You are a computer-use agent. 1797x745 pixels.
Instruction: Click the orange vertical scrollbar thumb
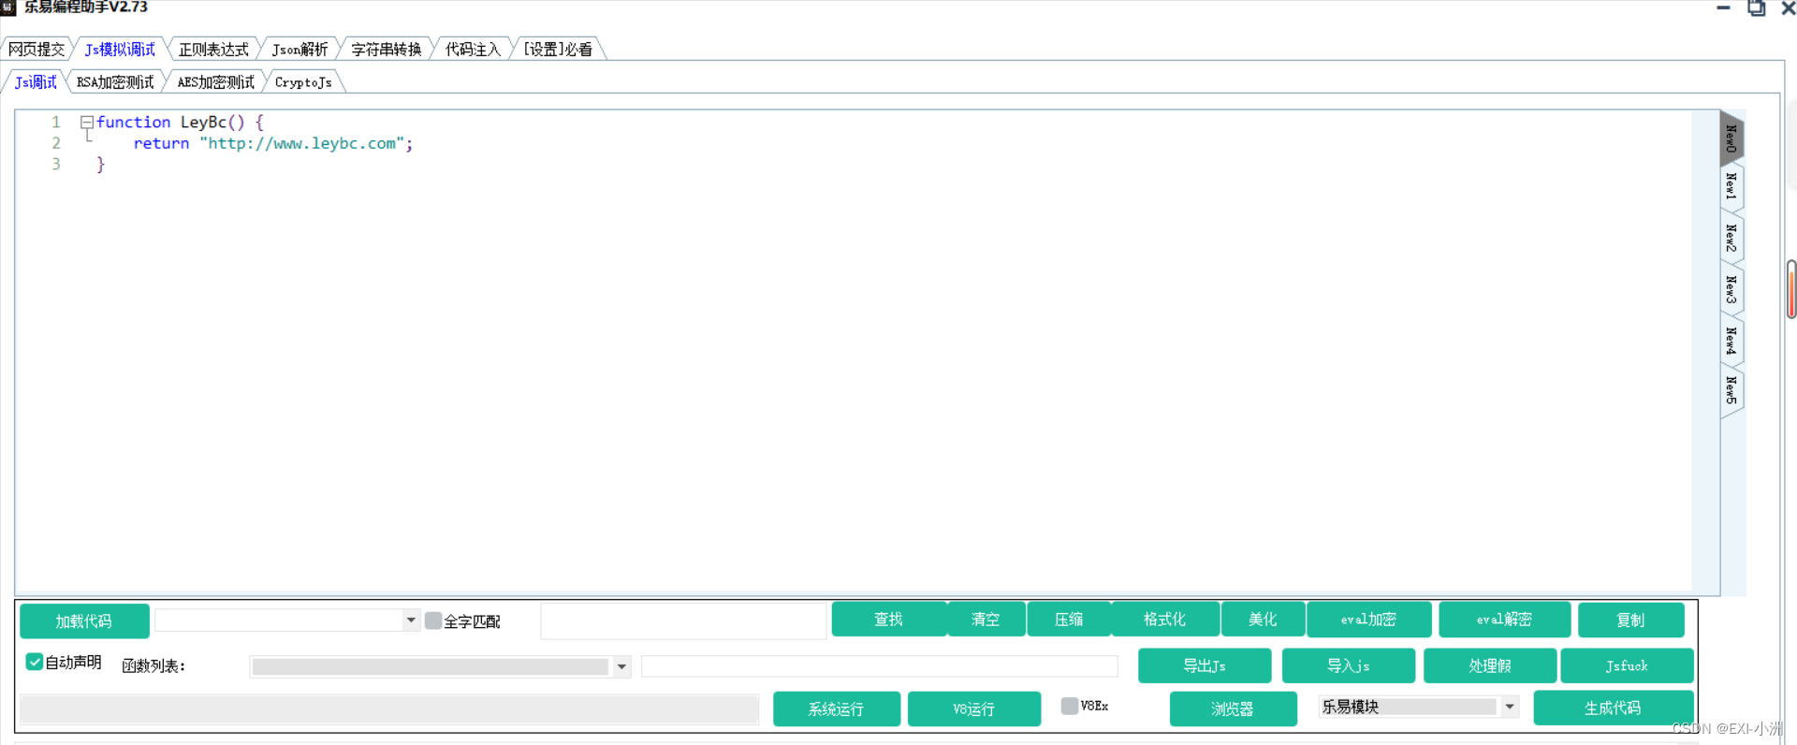point(1791,289)
